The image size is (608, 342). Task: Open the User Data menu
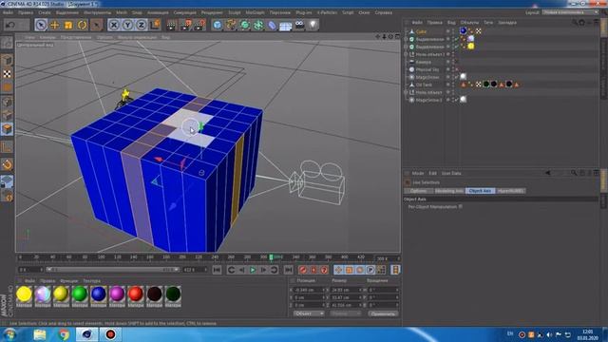click(x=451, y=173)
